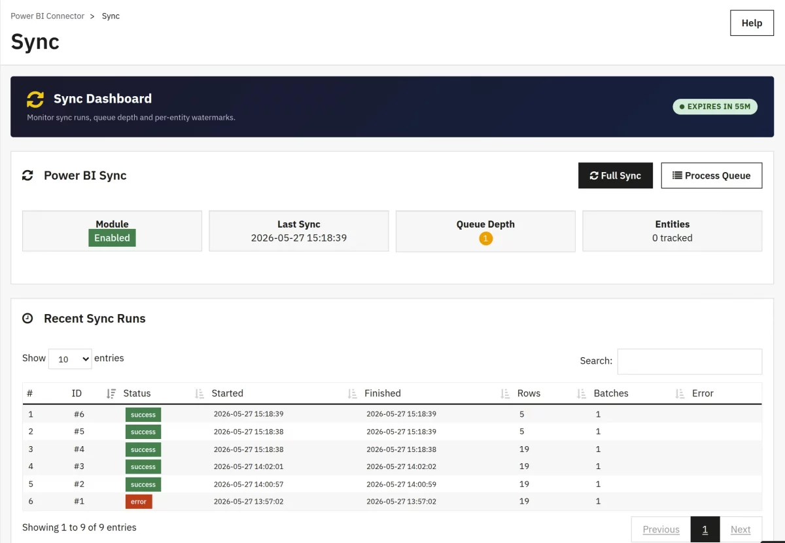785x543 pixels.
Task: Click the Recent Sync Runs clock icon
Action: point(27,319)
